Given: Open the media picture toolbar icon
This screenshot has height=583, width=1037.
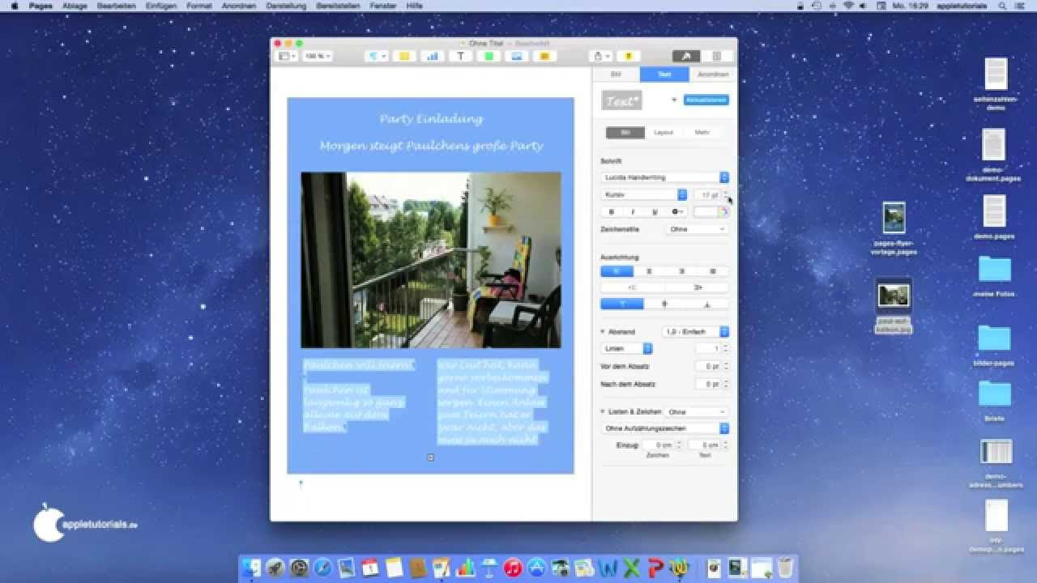Looking at the screenshot, I should (516, 56).
